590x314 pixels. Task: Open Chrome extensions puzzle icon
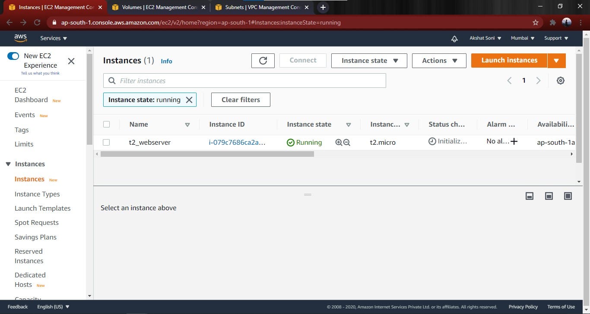pos(552,22)
